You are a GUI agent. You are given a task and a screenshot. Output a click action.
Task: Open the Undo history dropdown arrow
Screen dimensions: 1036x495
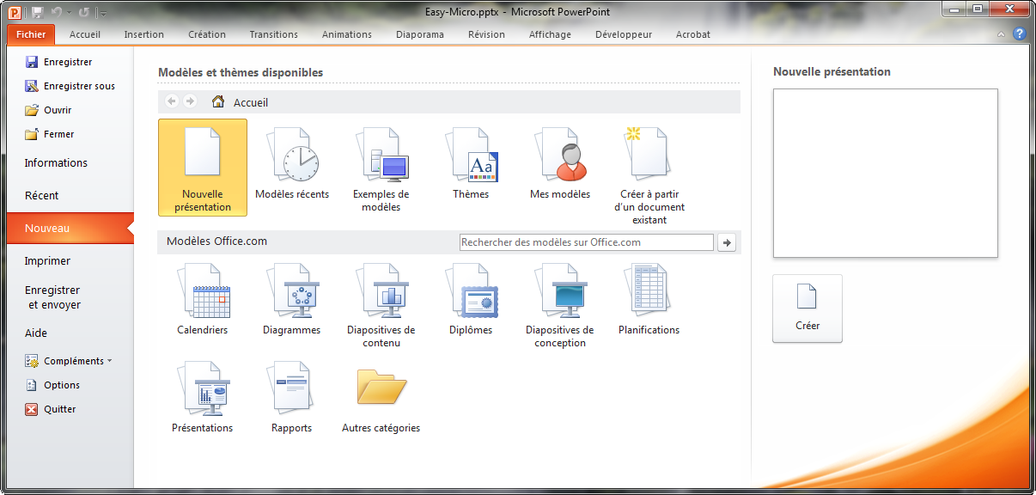69,13
